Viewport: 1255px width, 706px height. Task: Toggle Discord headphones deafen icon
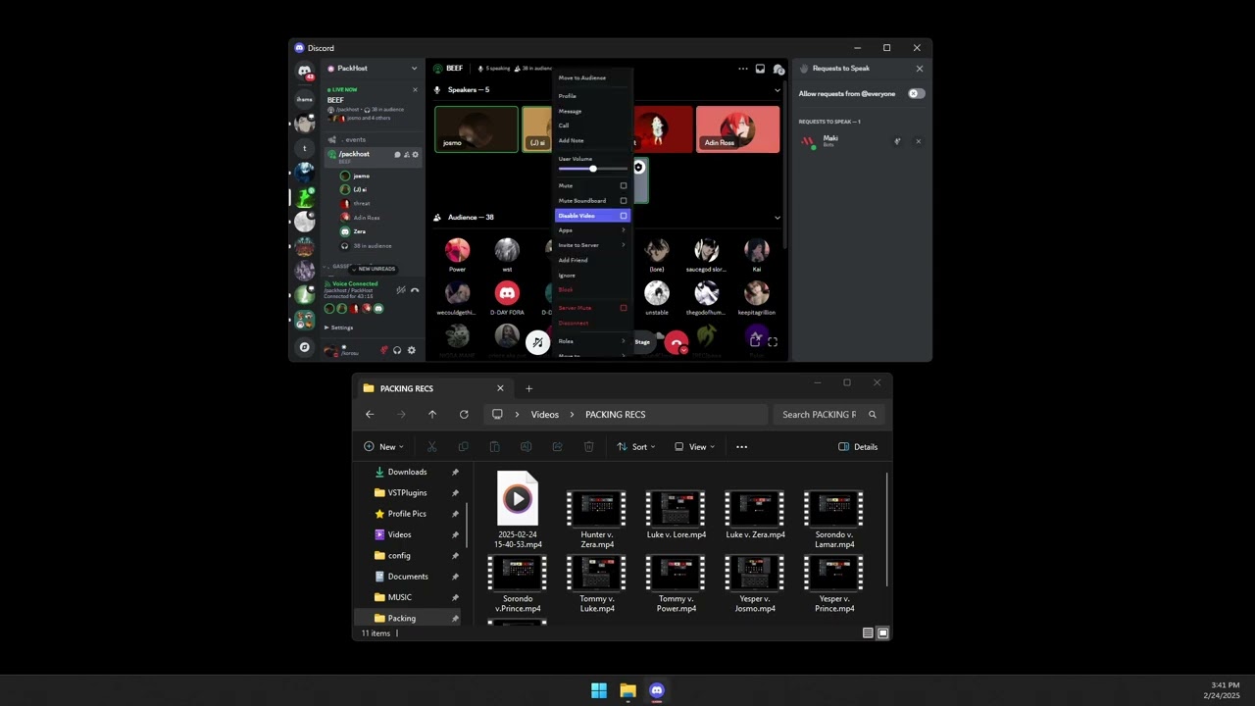(397, 350)
